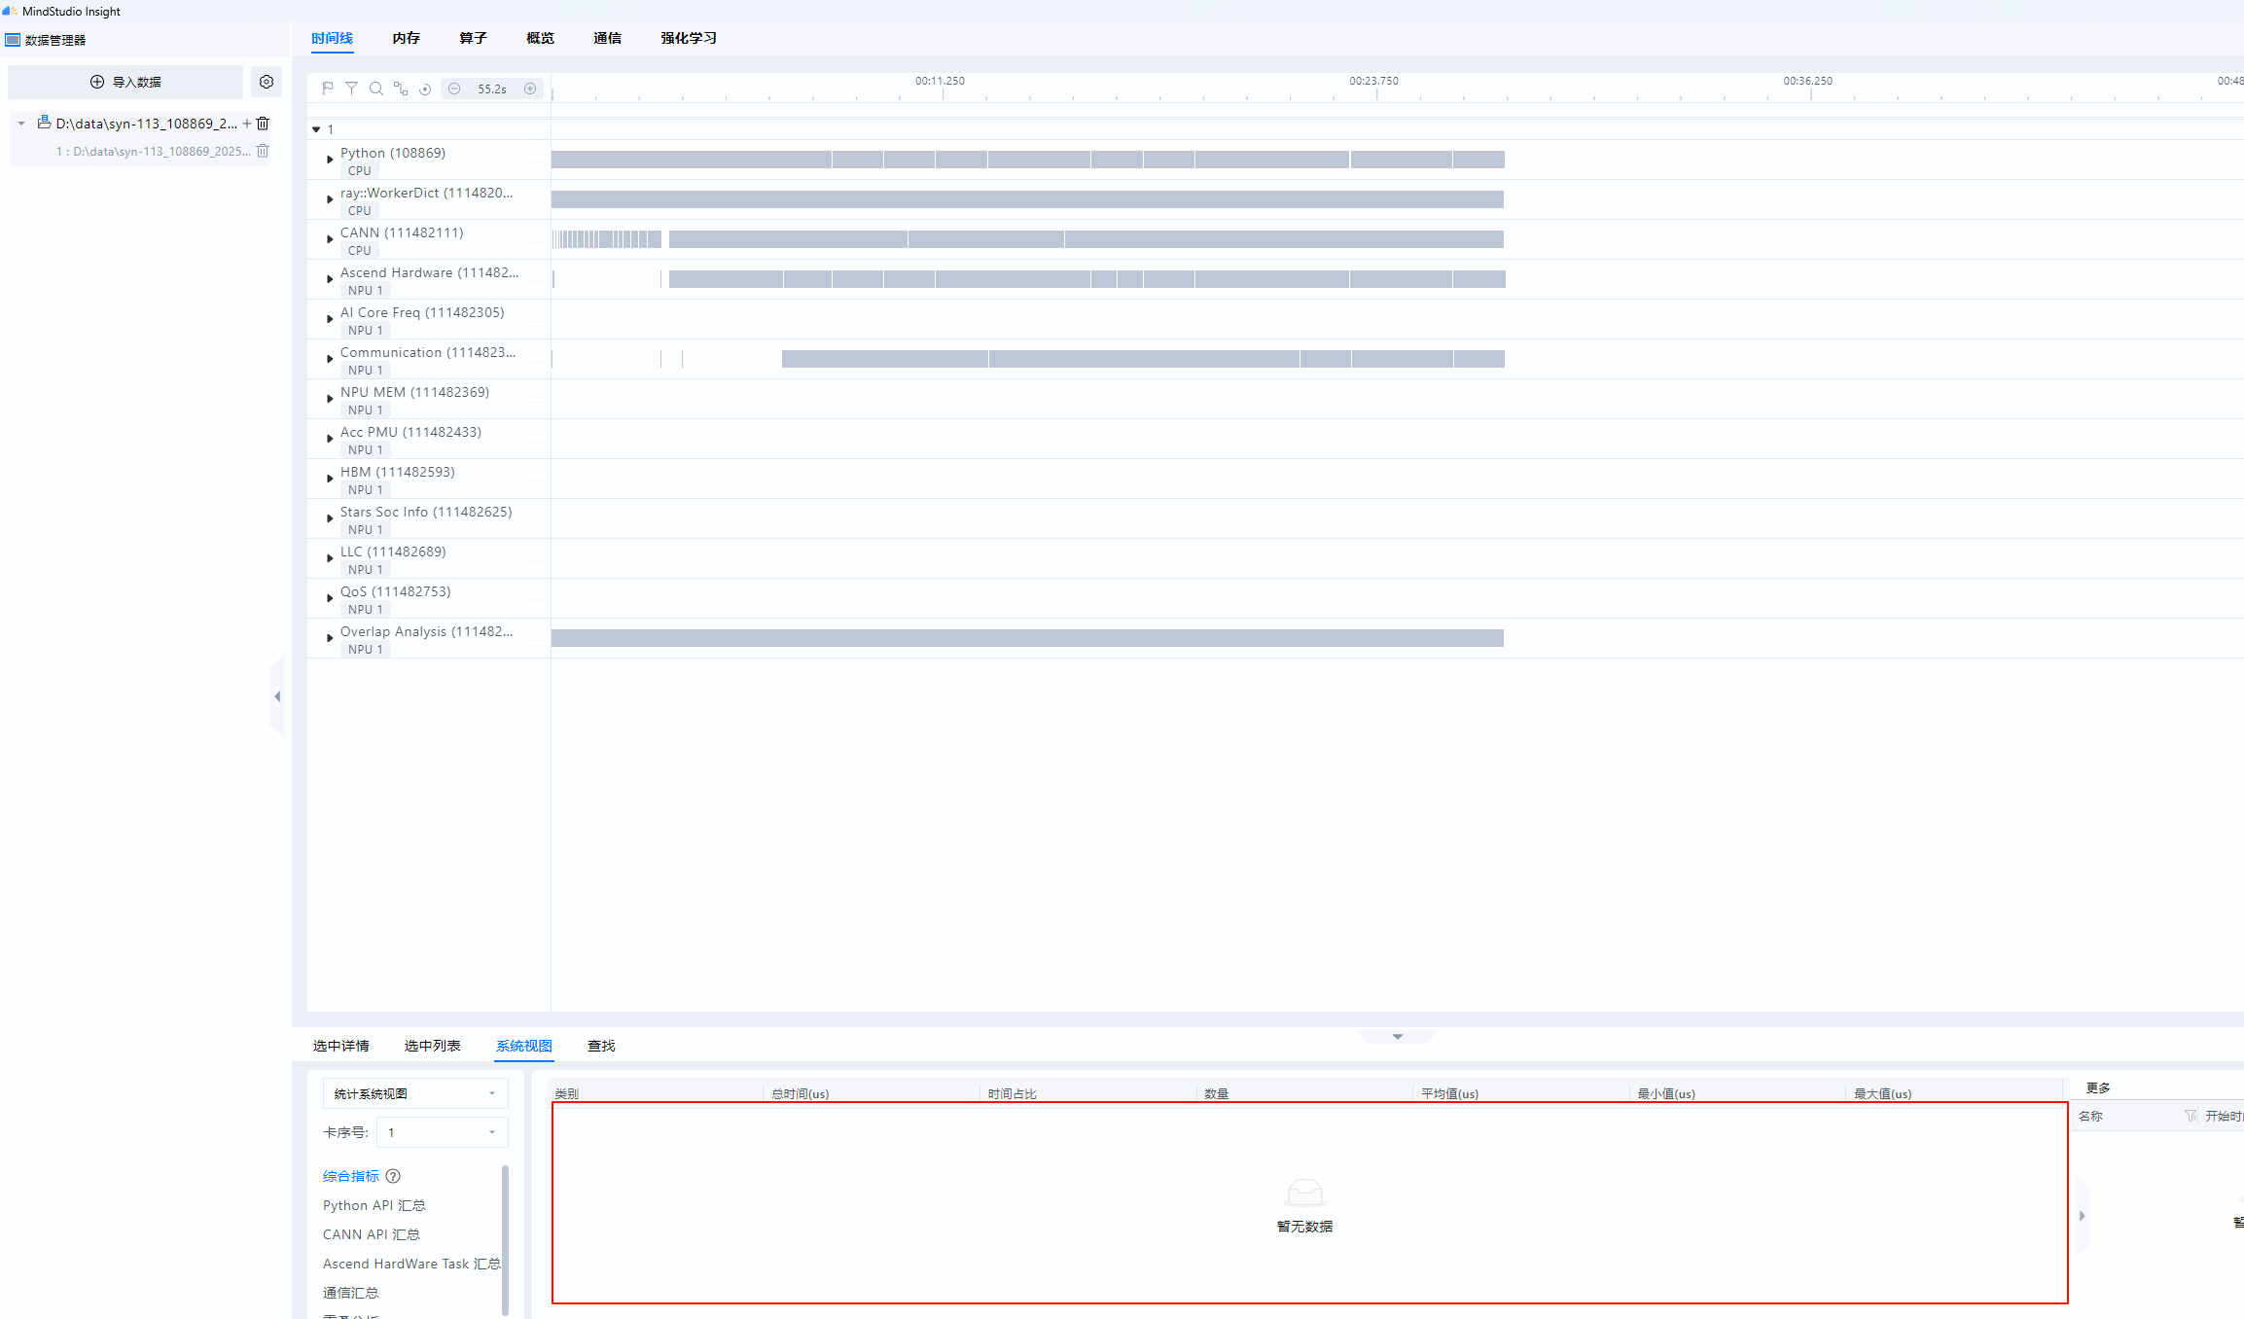
Task: Expand the 更多 side panel arrow
Action: (2082, 1216)
